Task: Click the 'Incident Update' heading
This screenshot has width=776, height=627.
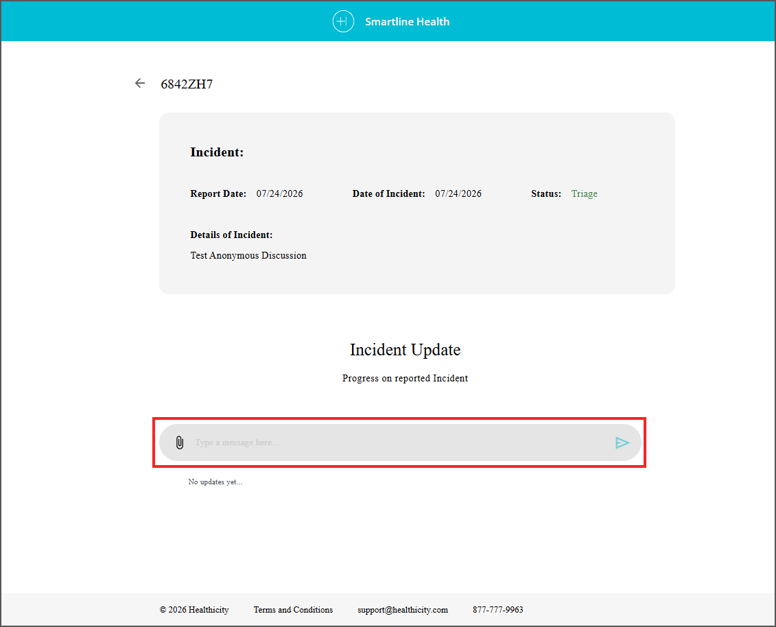Action: click(405, 350)
